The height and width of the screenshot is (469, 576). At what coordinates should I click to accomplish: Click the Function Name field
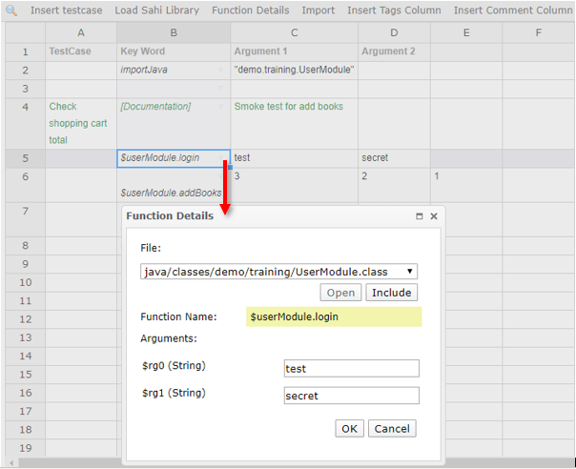[334, 316]
